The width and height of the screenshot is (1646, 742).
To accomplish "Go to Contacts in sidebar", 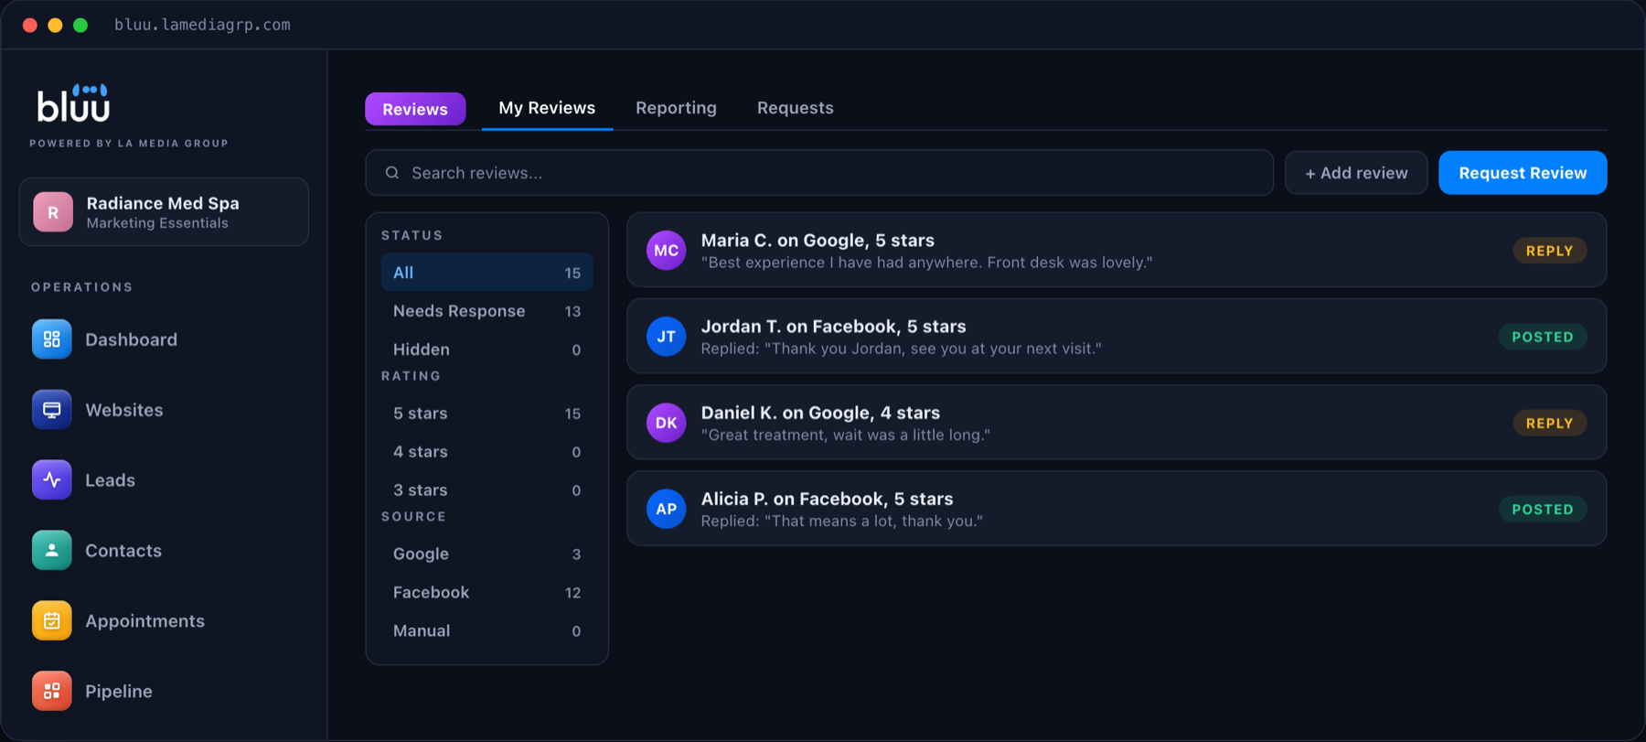I will [x=123, y=551].
